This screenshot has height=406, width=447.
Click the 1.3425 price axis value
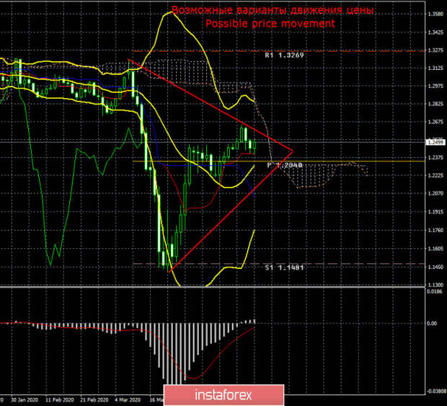tap(435, 32)
